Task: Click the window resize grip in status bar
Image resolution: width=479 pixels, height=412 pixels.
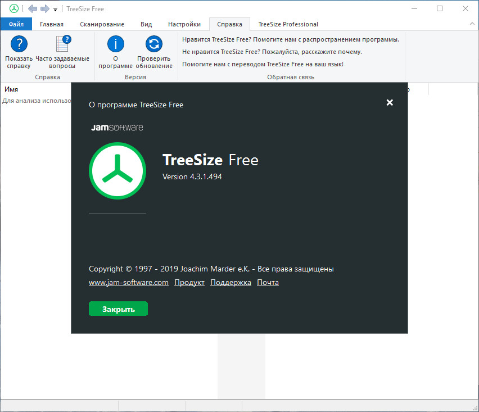Action: [475, 408]
